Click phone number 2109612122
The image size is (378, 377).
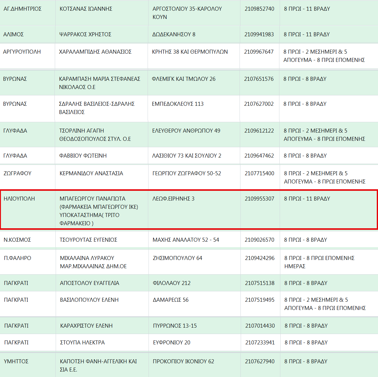(259, 131)
